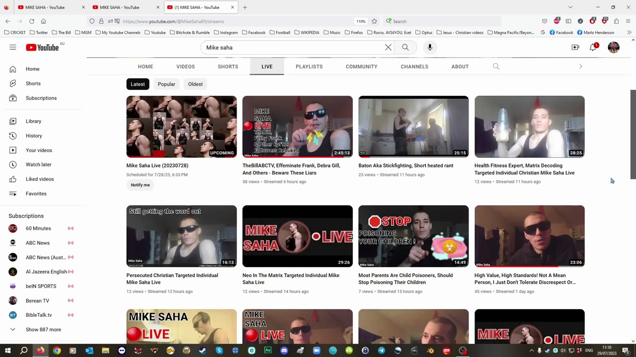Open Neo In The Matrix video title
This screenshot has width=636, height=357.
[x=291, y=279]
